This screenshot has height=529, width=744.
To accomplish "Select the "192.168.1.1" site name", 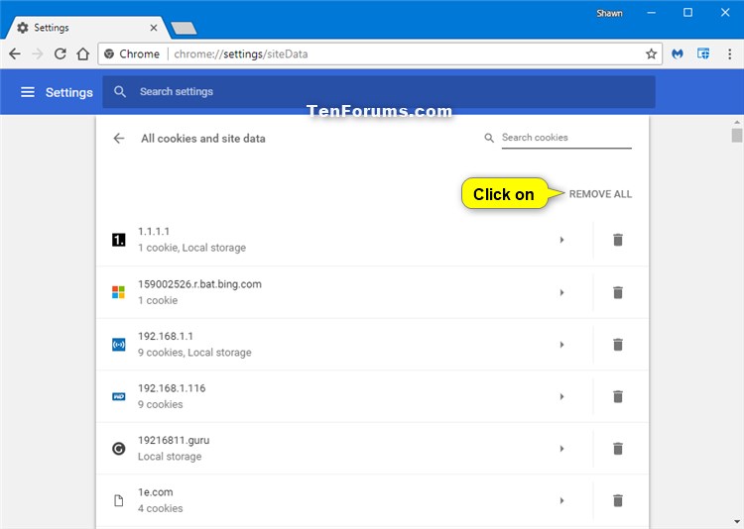I will click(x=165, y=336).
